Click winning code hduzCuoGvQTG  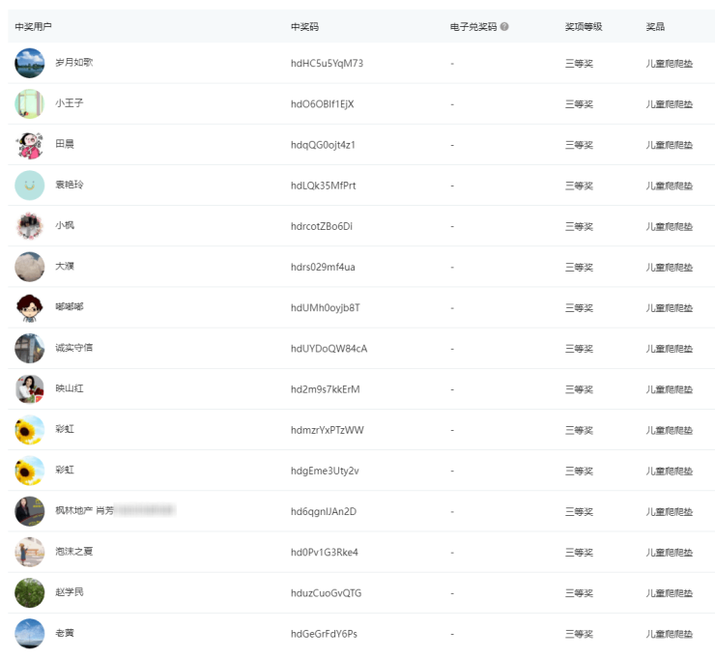coord(326,593)
